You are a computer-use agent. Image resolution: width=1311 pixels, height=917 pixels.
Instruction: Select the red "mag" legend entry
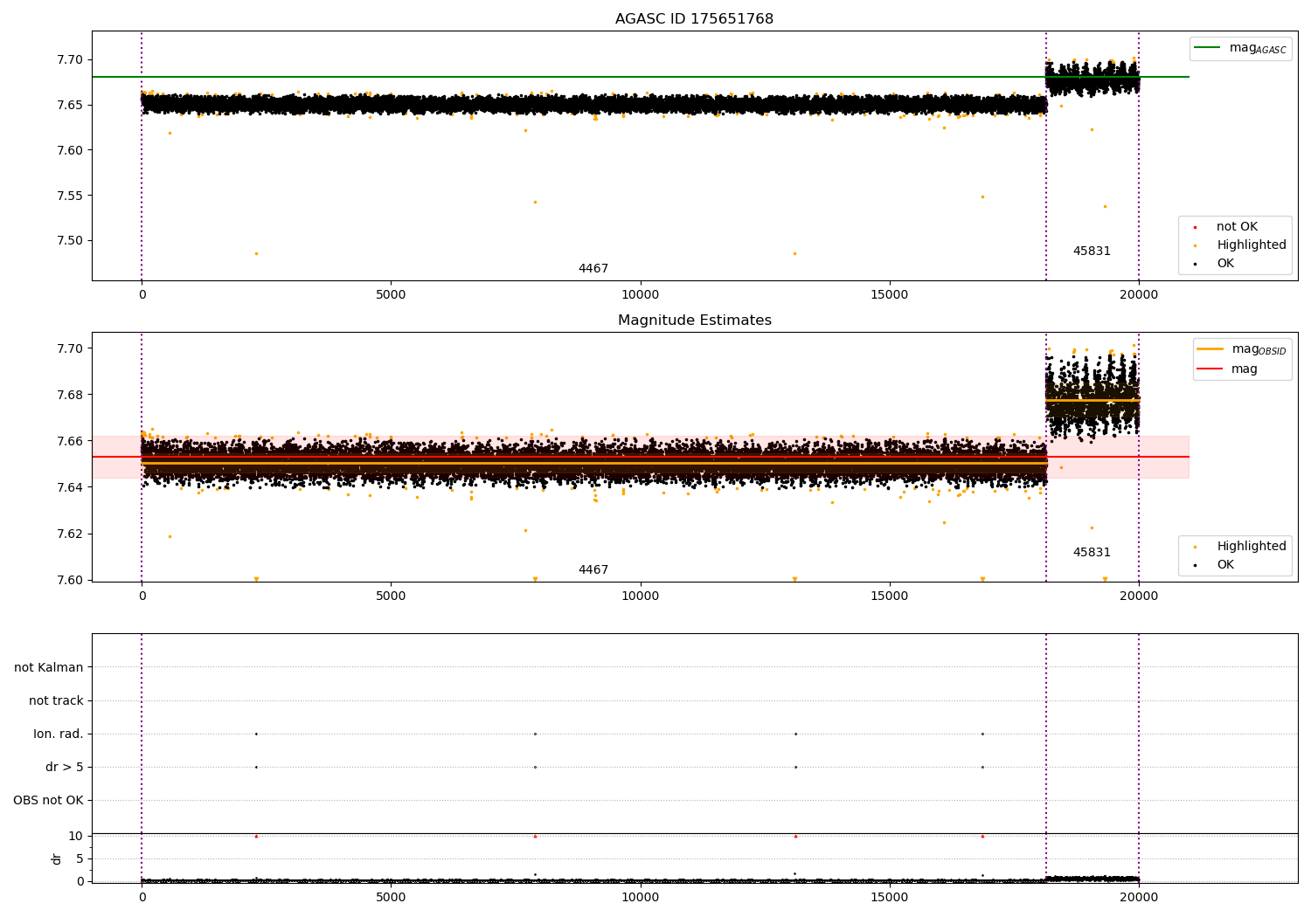pos(1244,369)
